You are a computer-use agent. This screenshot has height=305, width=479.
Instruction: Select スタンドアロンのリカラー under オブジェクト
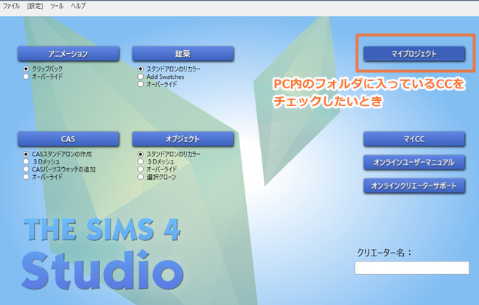140,154
